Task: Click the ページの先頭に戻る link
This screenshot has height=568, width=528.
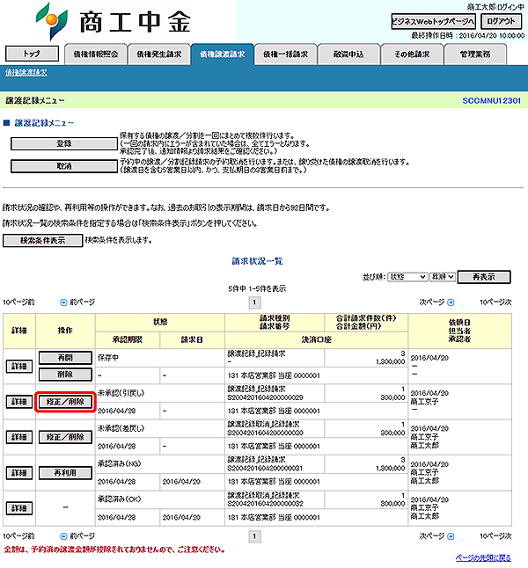Action: coord(483,557)
